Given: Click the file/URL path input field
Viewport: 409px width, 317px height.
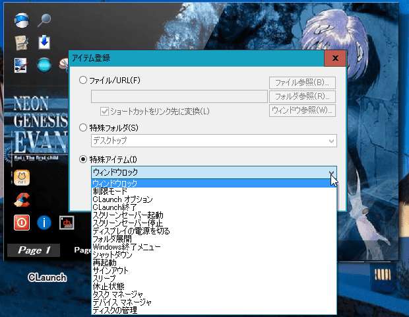Looking at the screenshot, I should (179, 96).
